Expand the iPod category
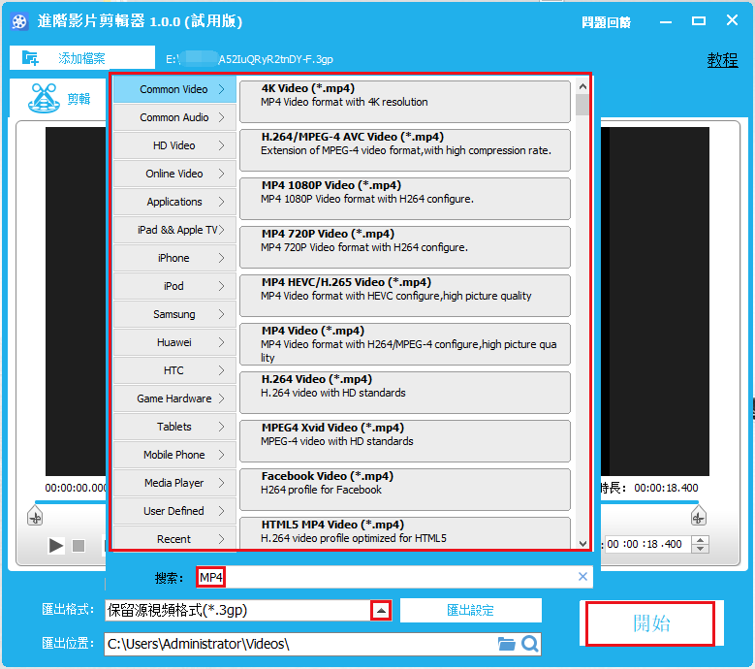Viewport: 755px width, 669px height. tap(174, 286)
